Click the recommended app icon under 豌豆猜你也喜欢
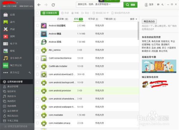Screen dimensions: 179x130 coord(145,84)
